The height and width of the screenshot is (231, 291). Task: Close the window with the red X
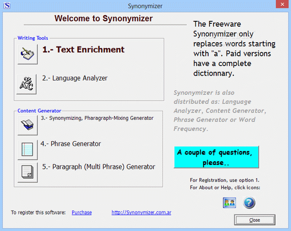pyautogui.click(x=282, y=4)
